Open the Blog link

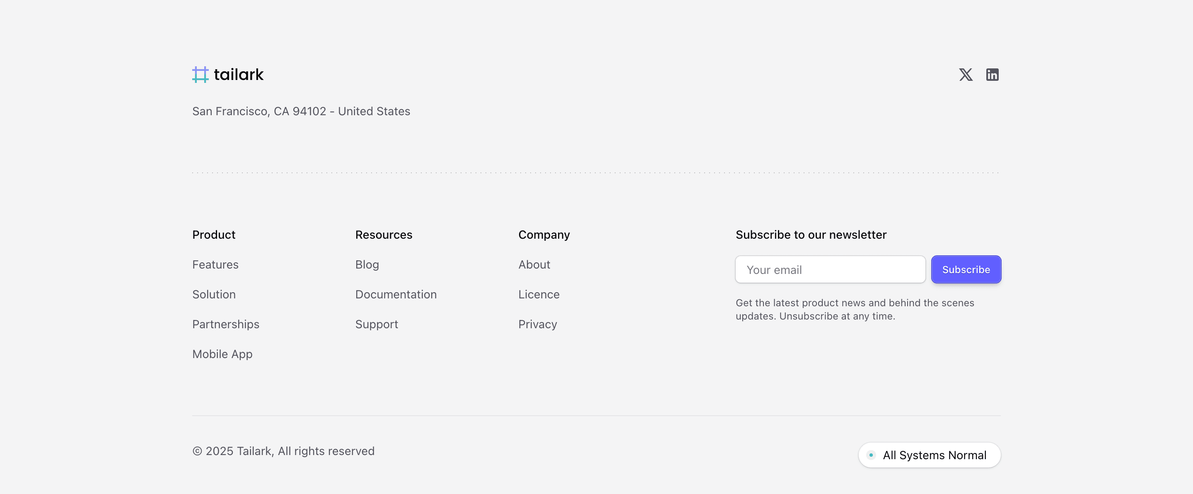coord(367,264)
